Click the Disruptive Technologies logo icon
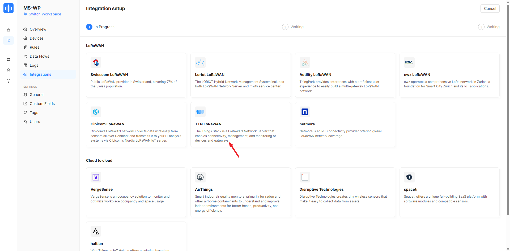 point(305,177)
